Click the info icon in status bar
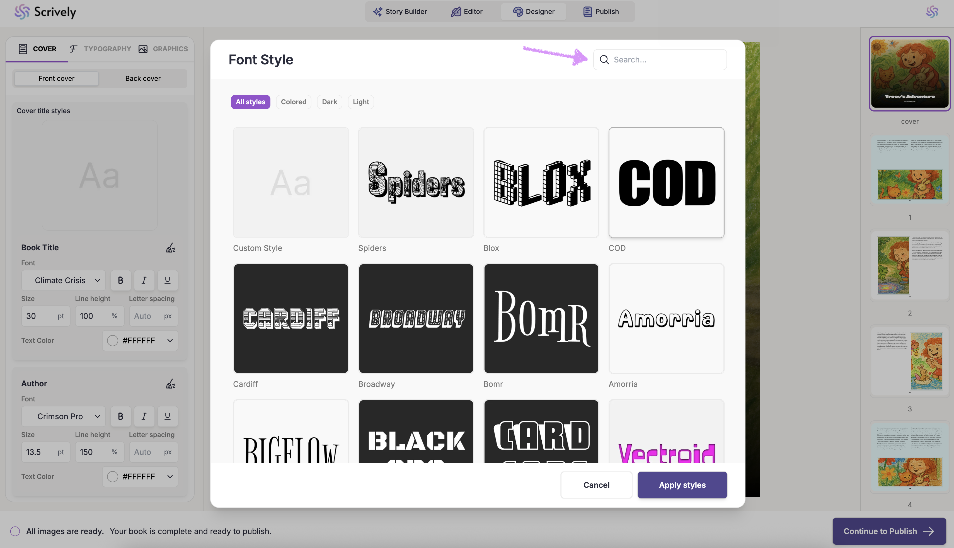The height and width of the screenshot is (548, 954). [15, 531]
